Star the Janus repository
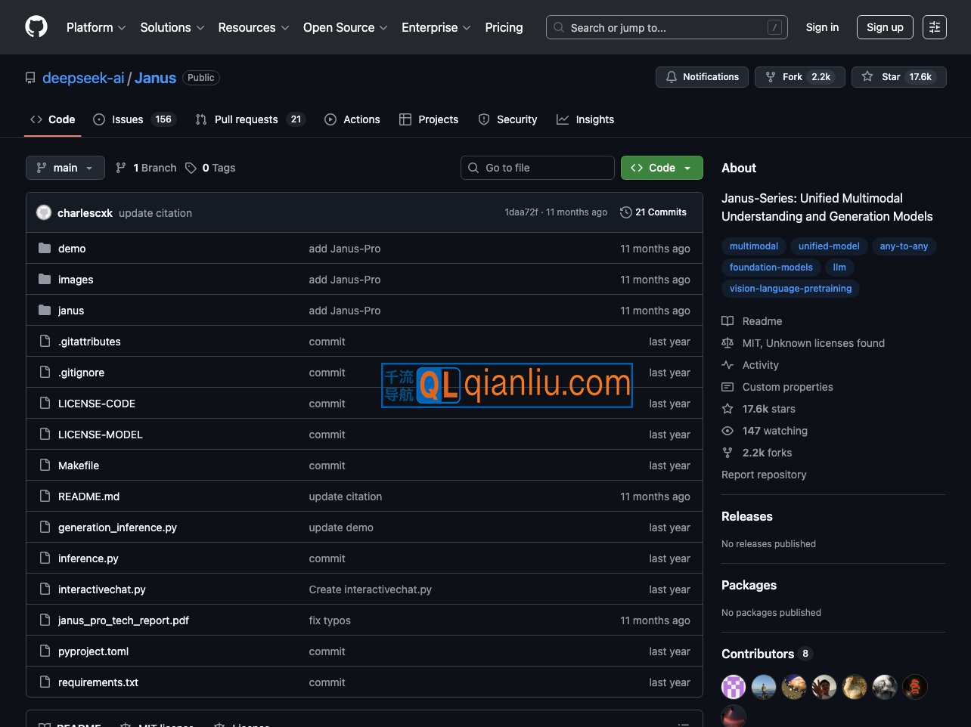The image size is (971, 727). [898, 77]
